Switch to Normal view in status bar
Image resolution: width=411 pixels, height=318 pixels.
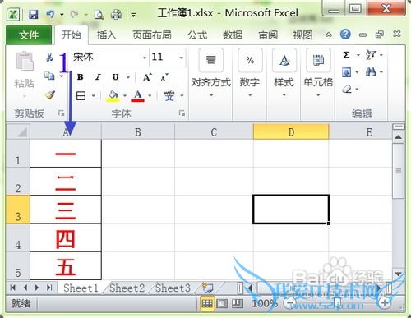click(x=207, y=303)
